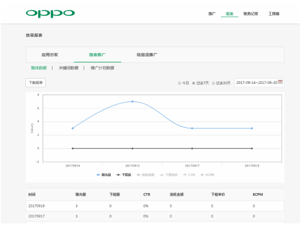Click the OPPO logo
Screen dimensions: 302x226
50,13
